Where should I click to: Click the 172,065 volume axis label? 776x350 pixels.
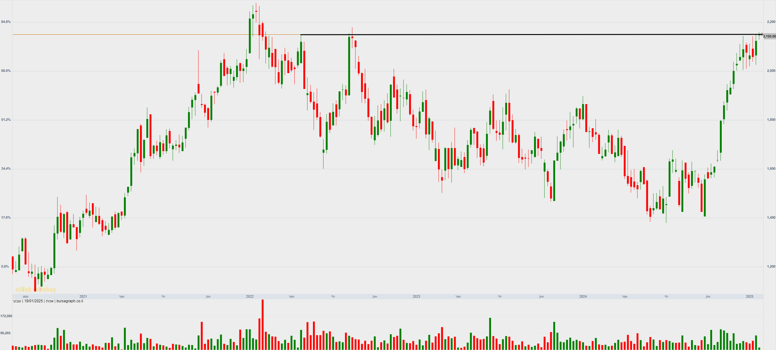click(6, 316)
